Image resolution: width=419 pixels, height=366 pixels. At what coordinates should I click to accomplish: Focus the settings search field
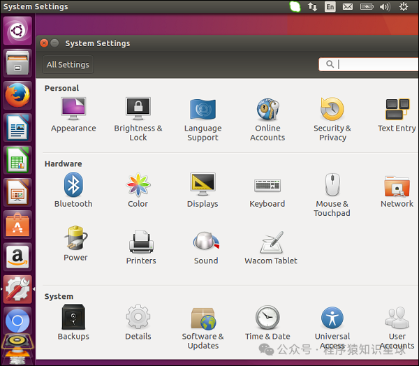[x=369, y=64]
